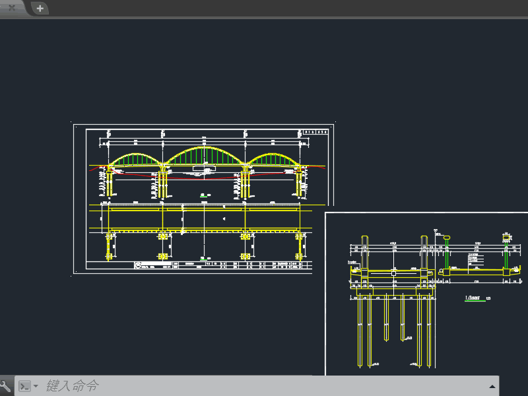
Task: Close the current drawing tab
Action: [x=11, y=8]
